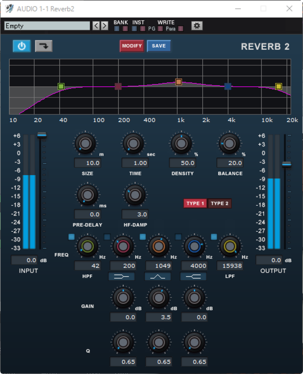Screen dimensions: 303x374
Task: Toggle the plugin power button
Action: [22, 46]
